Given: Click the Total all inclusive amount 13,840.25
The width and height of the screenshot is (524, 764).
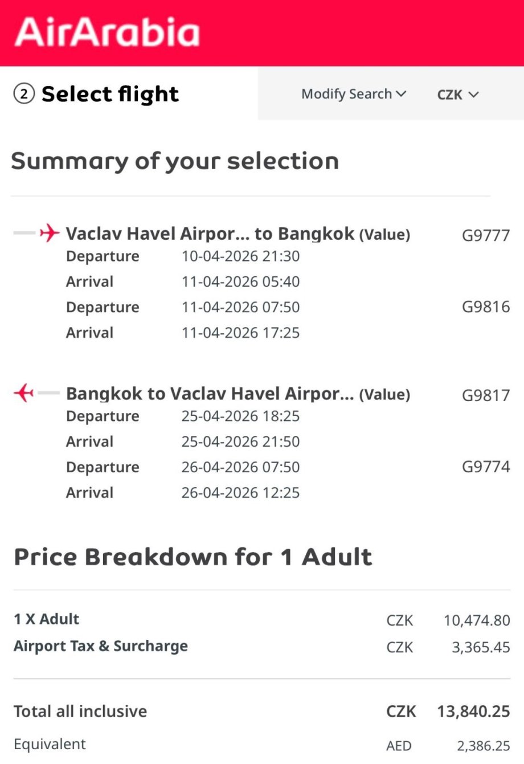Looking at the screenshot, I should [x=473, y=712].
